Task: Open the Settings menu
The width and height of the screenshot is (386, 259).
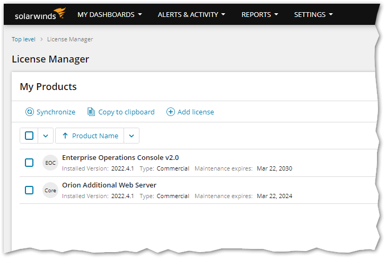Action: pos(313,14)
